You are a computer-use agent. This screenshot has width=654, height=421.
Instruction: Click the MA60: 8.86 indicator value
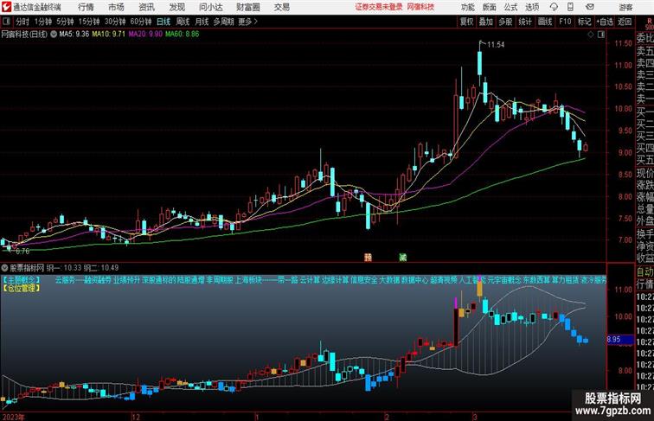click(x=183, y=35)
